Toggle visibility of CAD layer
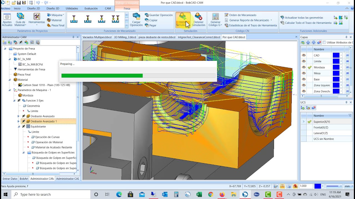Image resolution: width=355 pixels, height=199 pixels. coord(304,55)
